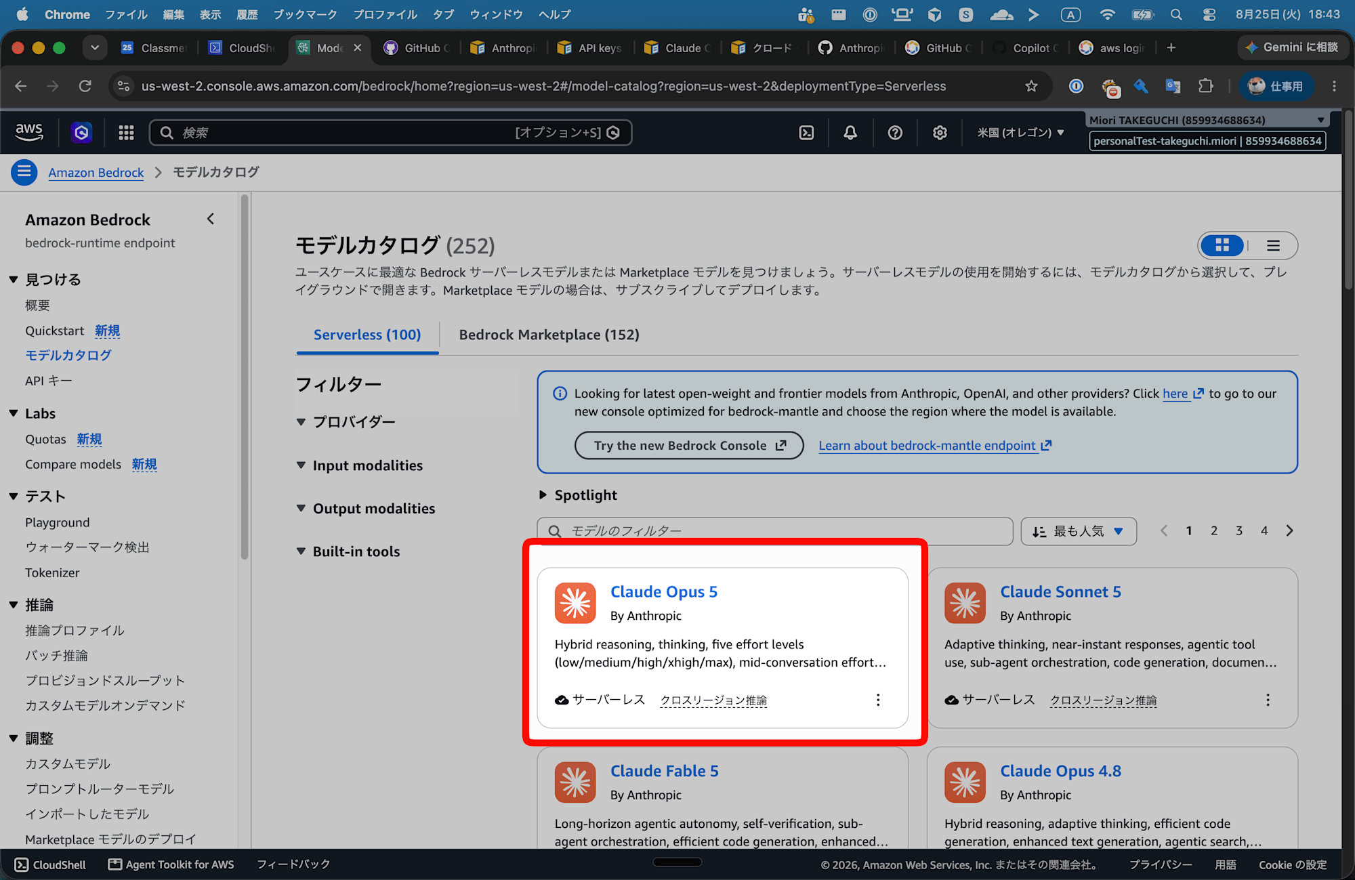Open macOS Control Center

pyautogui.click(x=1209, y=14)
